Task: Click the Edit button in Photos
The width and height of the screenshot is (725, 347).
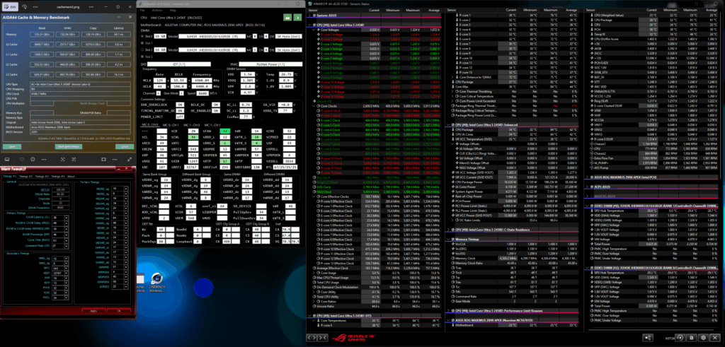Action: [x=11, y=7]
